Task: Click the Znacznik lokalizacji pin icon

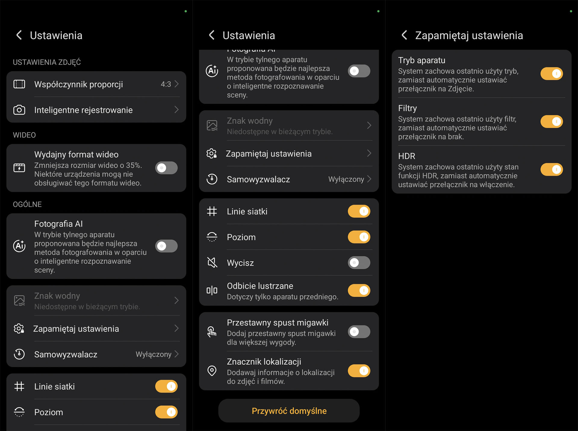Action: coord(212,371)
